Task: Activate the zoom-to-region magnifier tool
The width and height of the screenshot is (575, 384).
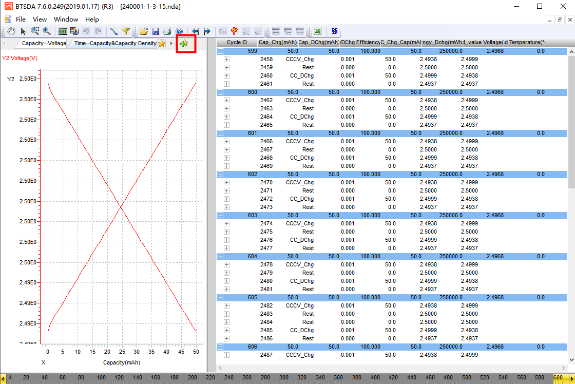Action: (35, 31)
